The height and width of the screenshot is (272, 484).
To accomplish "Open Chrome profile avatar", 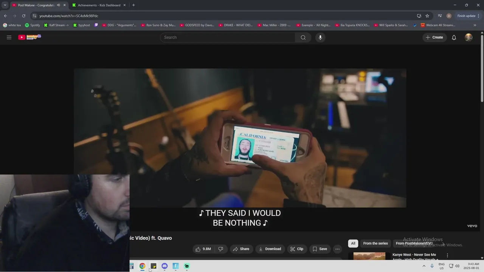I will [x=449, y=16].
